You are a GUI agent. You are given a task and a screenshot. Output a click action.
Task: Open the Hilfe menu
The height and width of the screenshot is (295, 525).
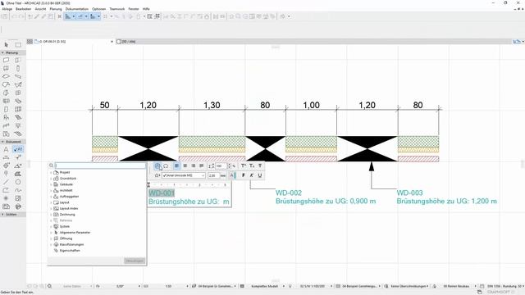146,9
